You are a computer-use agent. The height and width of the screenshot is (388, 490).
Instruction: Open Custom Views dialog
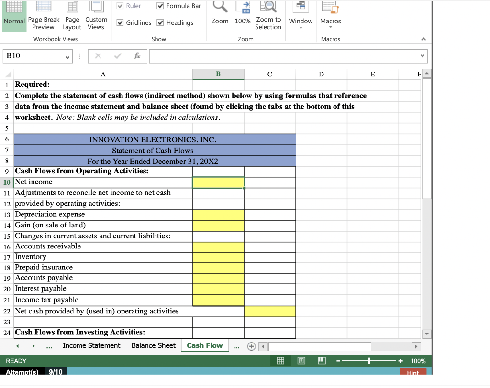pos(96,16)
